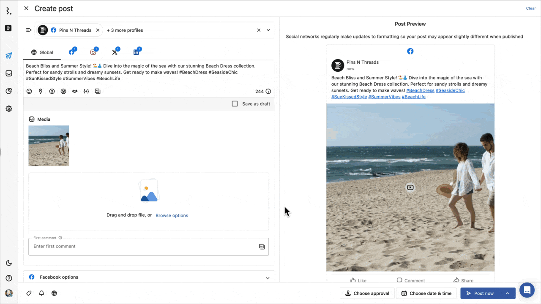Click the notification bell in bottom bar
Screen dimensions: 541x304
click(41, 293)
